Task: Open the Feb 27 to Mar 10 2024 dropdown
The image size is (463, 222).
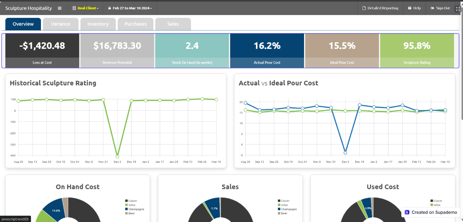Action: [132, 8]
